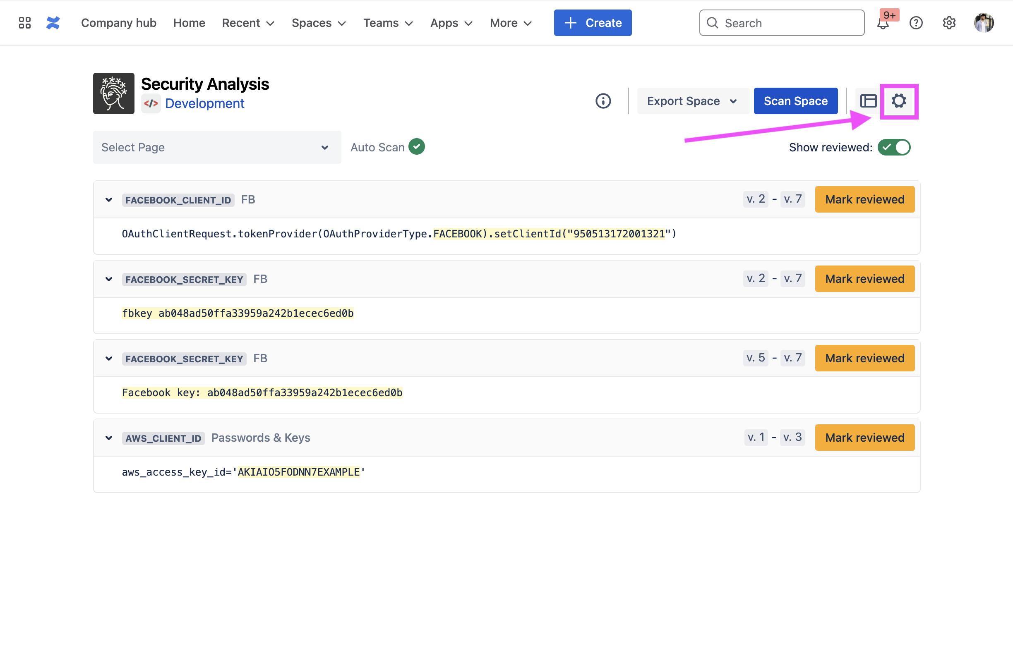
Task: Go to Home
Action: (189, 23)
